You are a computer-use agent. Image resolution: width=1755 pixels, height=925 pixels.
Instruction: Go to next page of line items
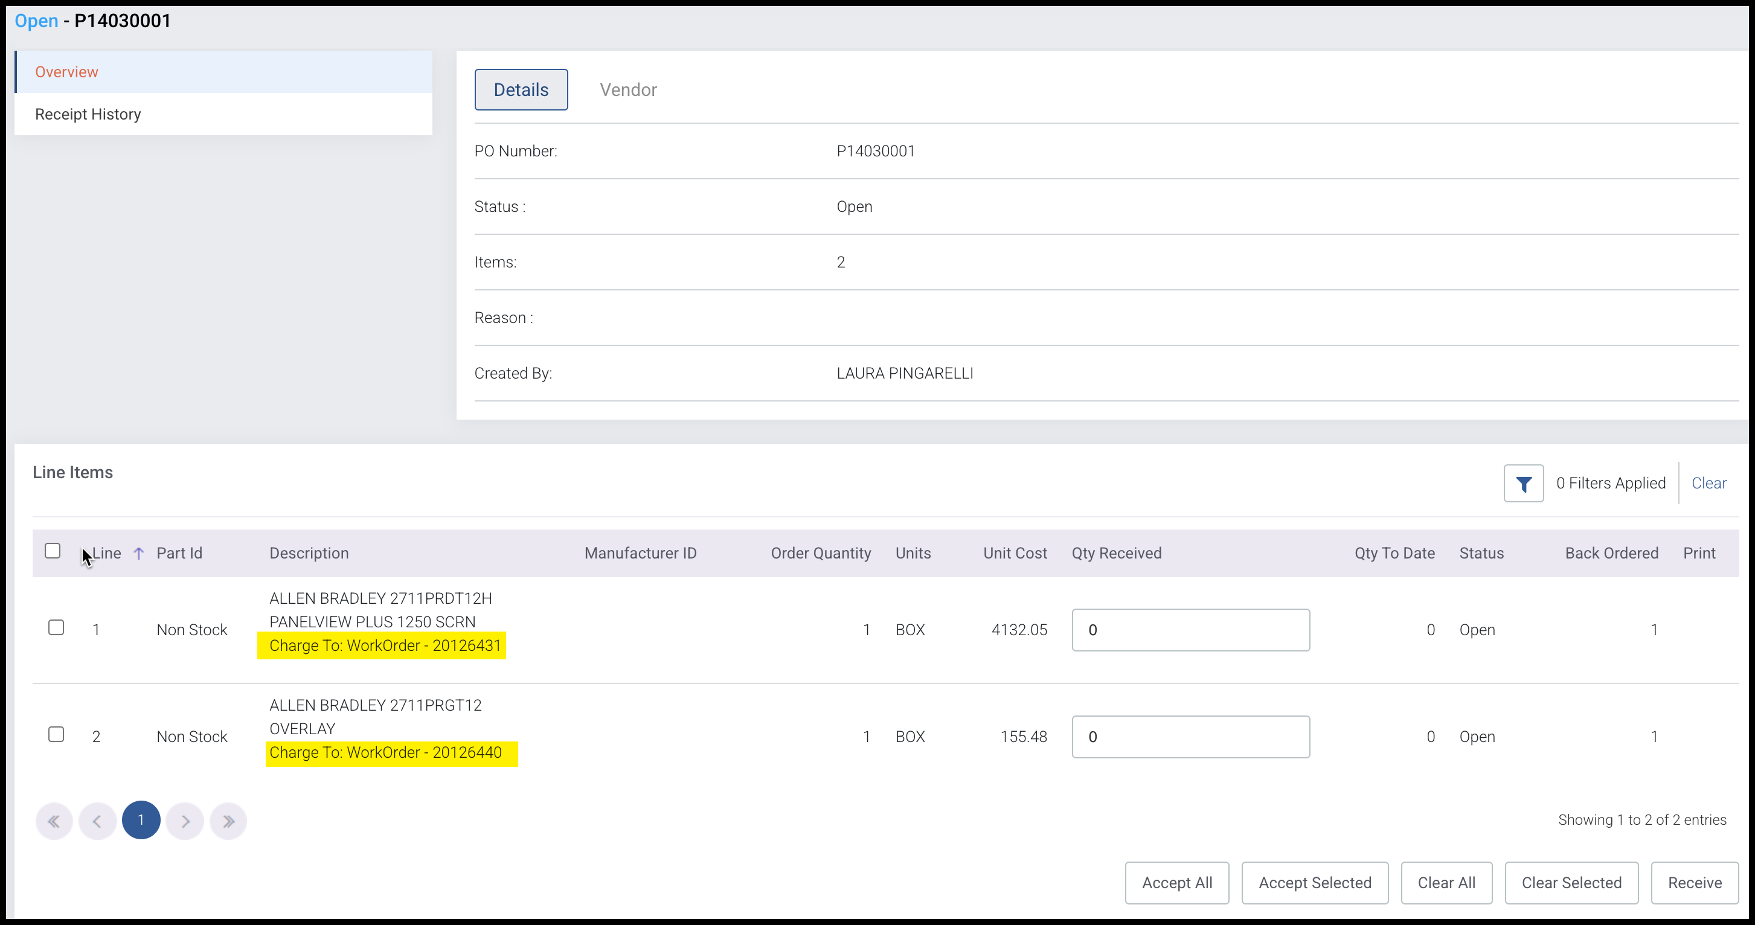(185, 821)
